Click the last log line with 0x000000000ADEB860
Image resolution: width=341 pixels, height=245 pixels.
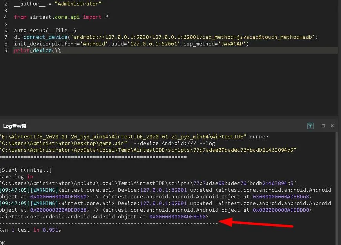coord(104,217)
